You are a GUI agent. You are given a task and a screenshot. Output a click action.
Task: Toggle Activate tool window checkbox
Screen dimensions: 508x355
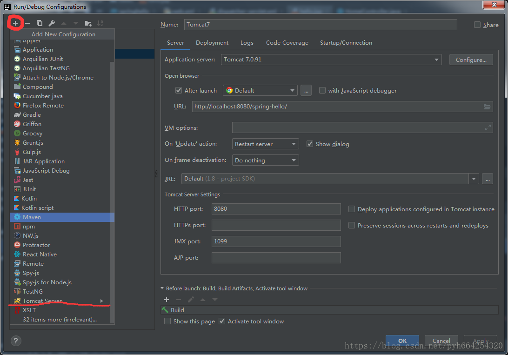tap(222, 321)
